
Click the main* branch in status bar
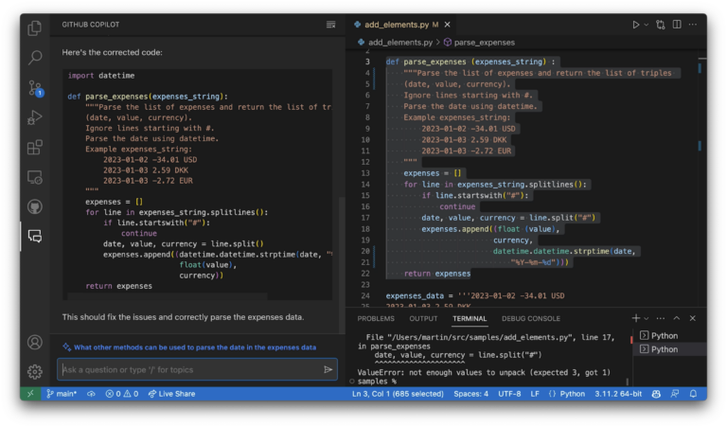pos(62,394)
